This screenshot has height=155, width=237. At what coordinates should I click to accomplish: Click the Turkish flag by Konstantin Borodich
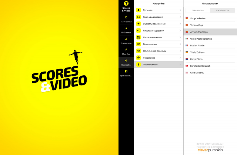[x=187, y=66]
